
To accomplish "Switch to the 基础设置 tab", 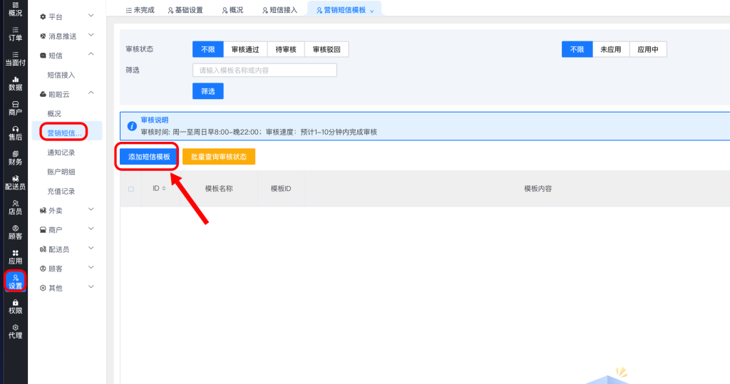I will 185,10.
